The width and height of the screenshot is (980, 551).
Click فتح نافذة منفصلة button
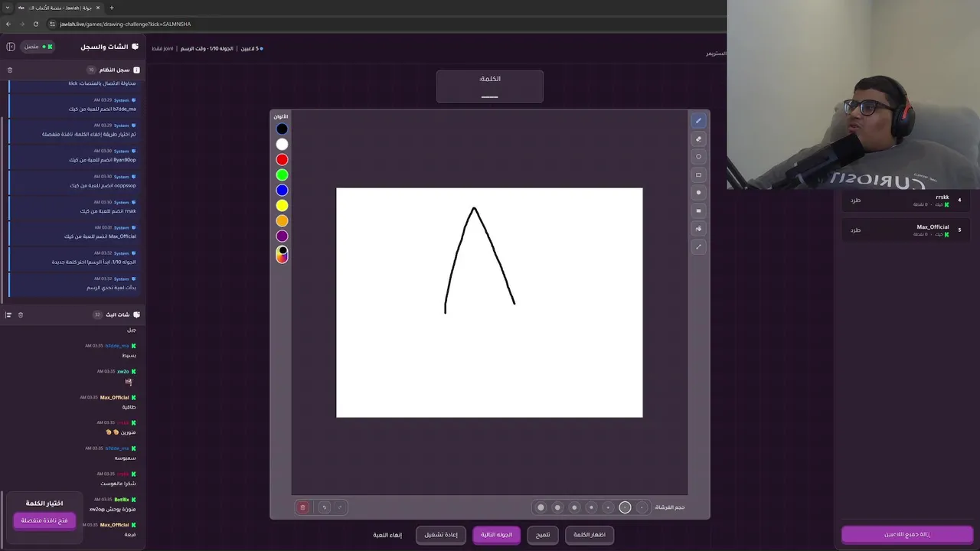(44, 520)
